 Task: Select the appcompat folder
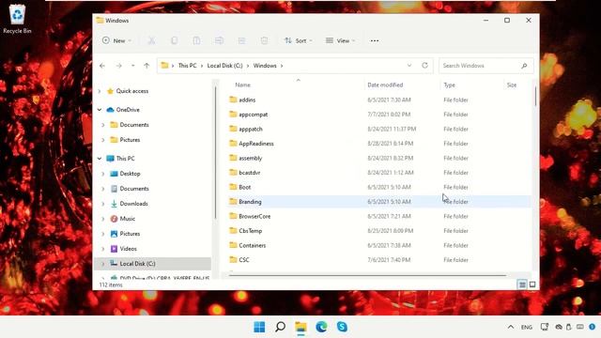253,115
